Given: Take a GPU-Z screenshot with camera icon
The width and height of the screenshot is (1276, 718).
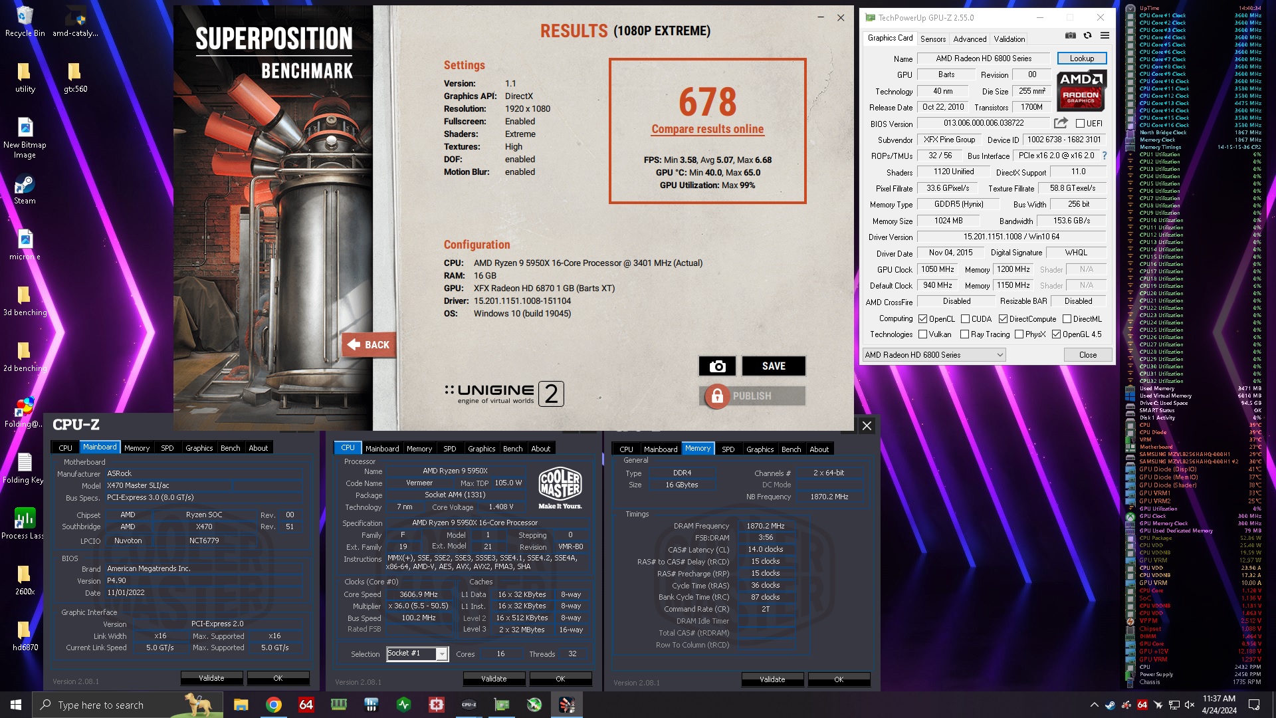Looking at the screenshot, I should 1071,36.
